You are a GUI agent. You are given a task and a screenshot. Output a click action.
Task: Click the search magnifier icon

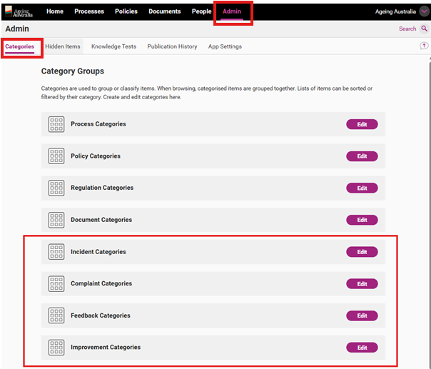(x=425, y=29)
